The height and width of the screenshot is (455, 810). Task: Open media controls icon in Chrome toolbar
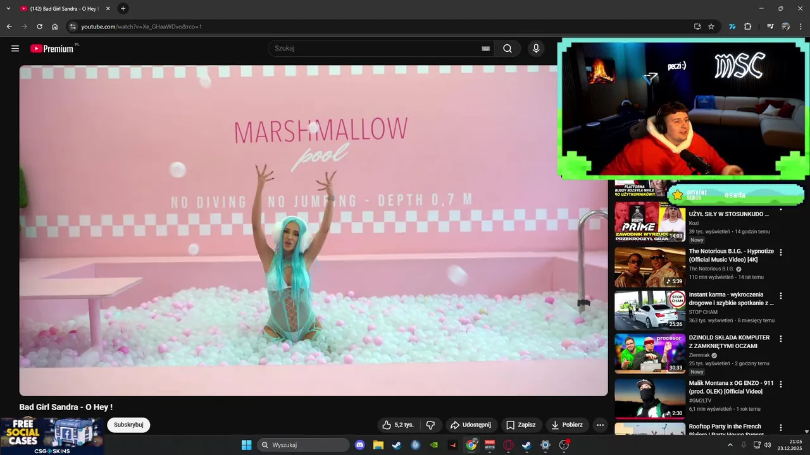coord(770,27)
